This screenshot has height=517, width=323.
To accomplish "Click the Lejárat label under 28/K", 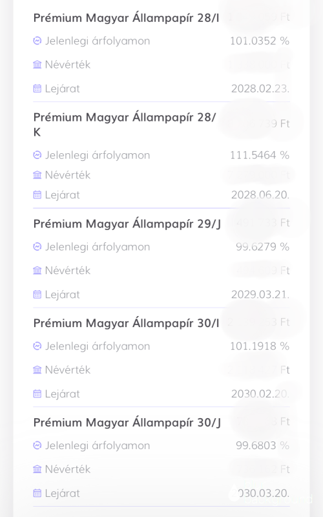I will coord(62,195).
